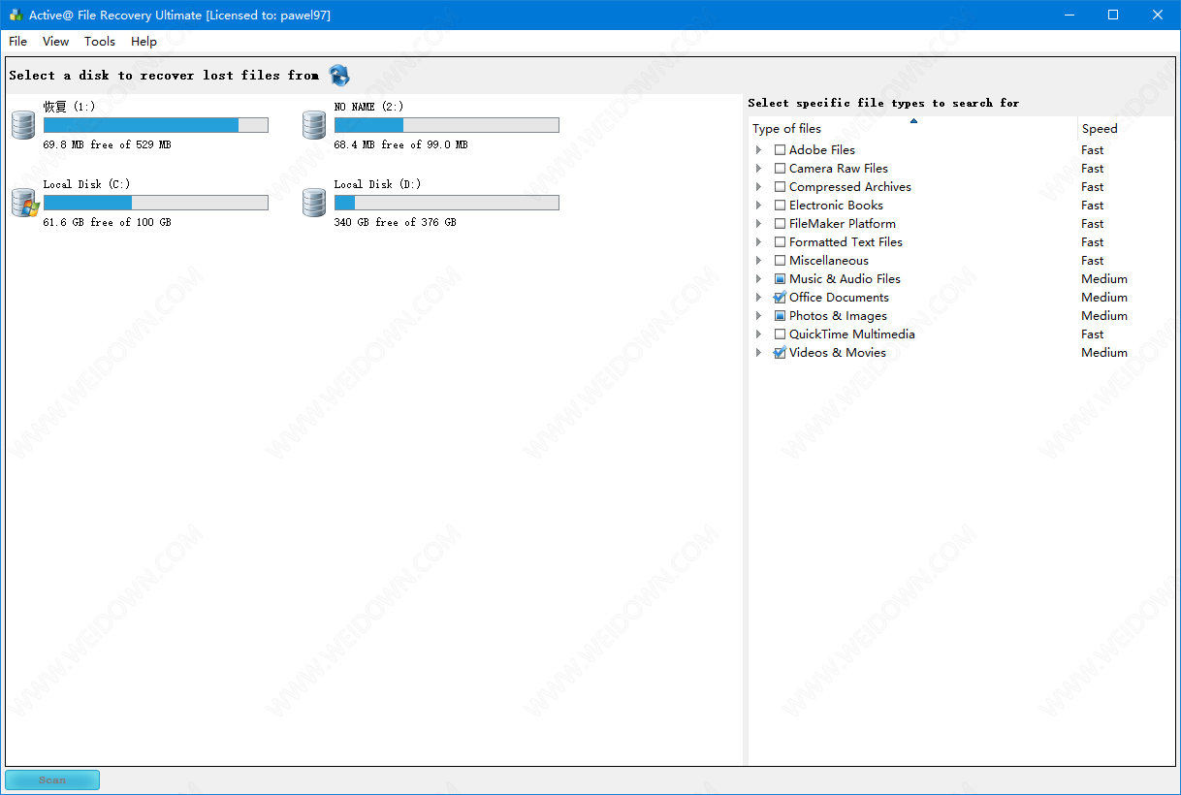Select the Camera Raw Files row label
The image size is (1181, 795).
pyautogui.click(x=839, y=169)
